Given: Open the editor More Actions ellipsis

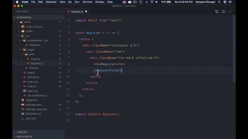Looking at the screenshot, I should (230, 12).
